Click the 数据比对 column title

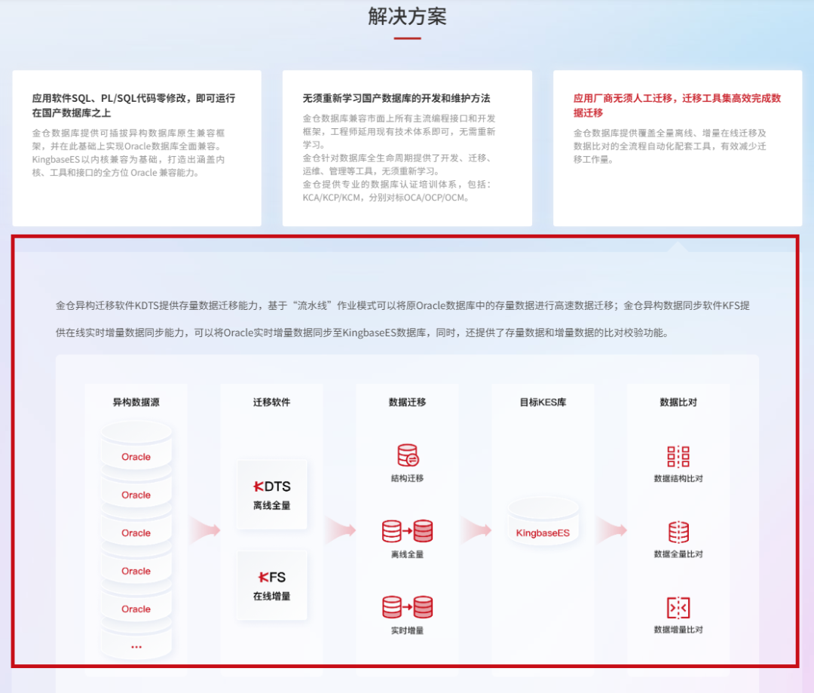(x=678, y=402)
